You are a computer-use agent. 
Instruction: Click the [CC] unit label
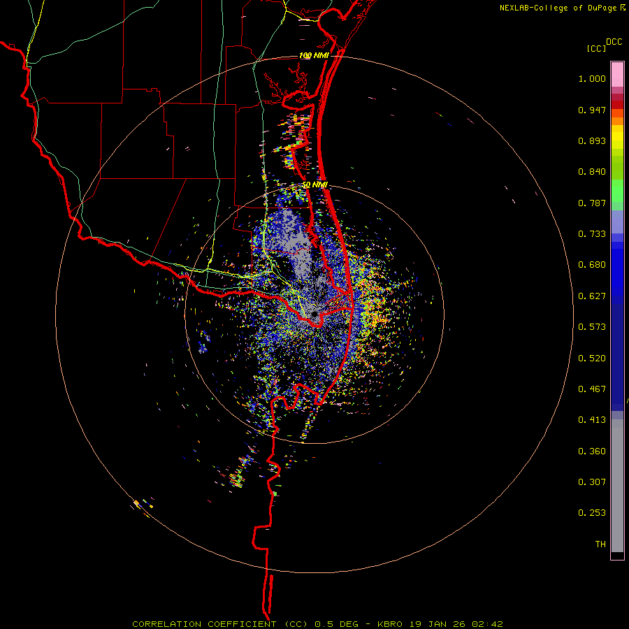(597, 48)
